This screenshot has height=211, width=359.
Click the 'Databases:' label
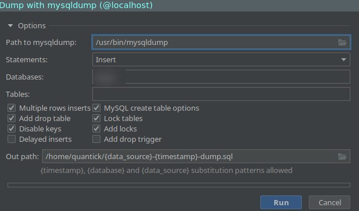coord(25,77)
